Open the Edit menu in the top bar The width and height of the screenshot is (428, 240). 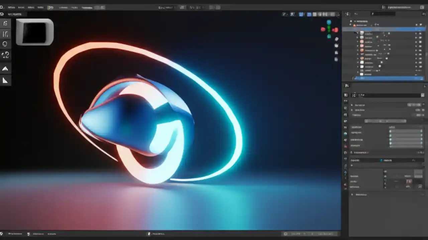[x=21, y=7]
